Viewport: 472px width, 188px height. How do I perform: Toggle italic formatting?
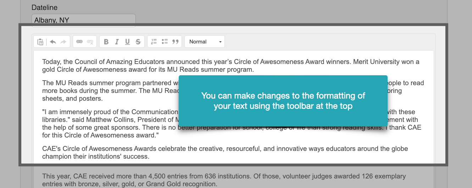pyautogui.click(x=117, y=42)
